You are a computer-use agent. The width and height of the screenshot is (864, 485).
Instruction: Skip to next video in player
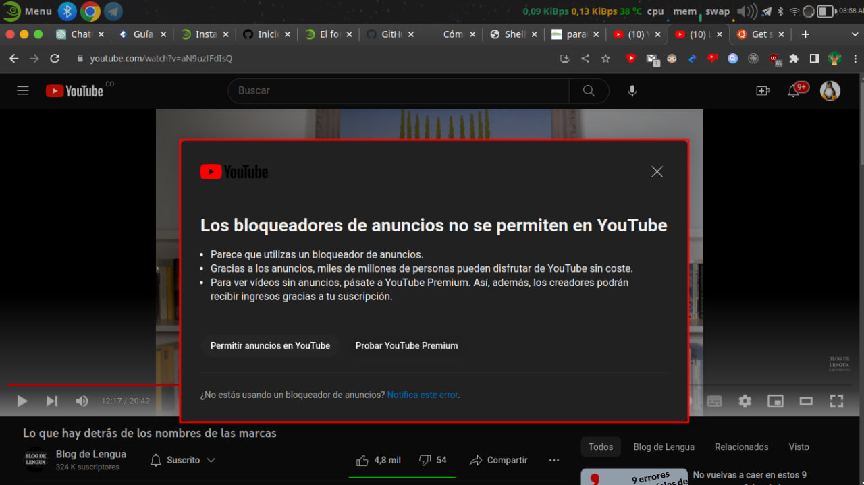click(52, 401)
